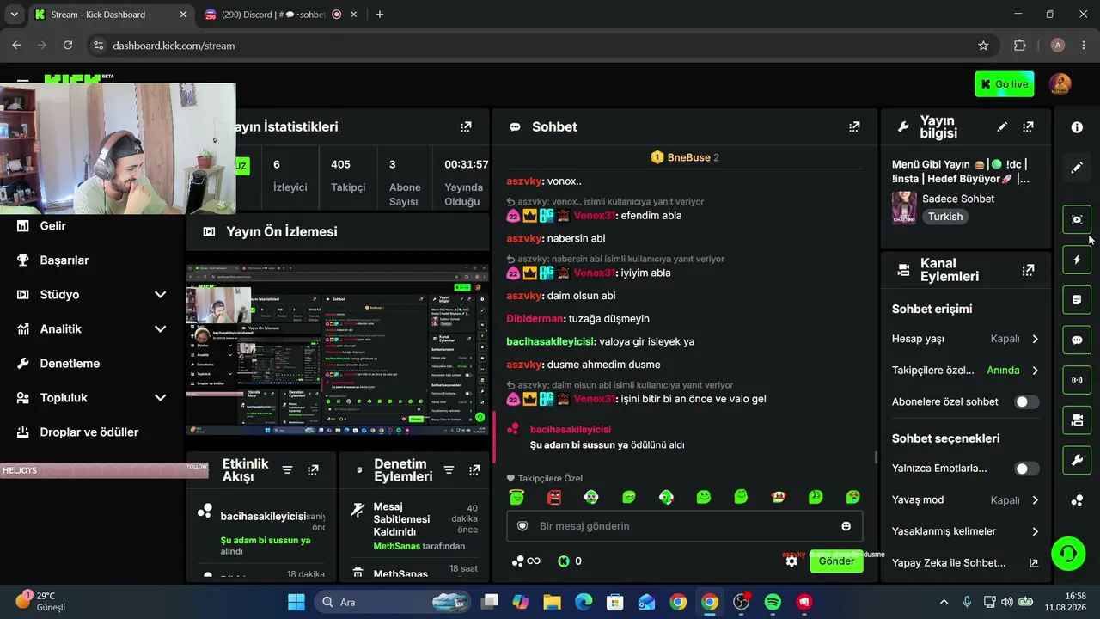1100x619 pixels.
Task: Bookmark this page with the star icon
Action: click(x=983, y=46)
